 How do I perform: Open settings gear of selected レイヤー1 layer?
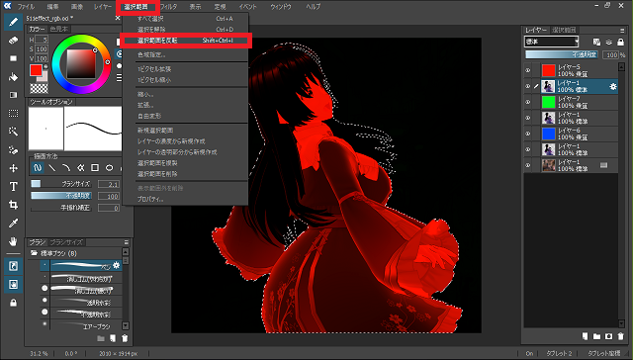tap(613, 86)
